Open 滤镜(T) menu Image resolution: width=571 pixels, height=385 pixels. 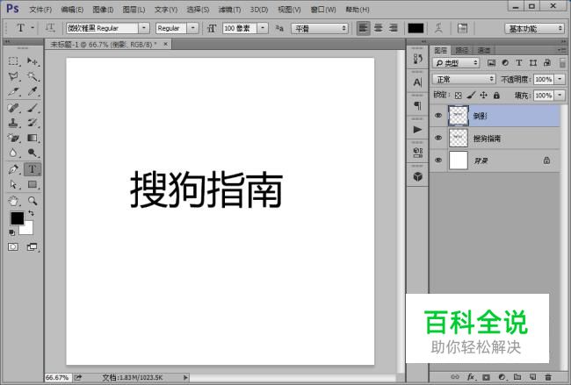tap(229, 10)
